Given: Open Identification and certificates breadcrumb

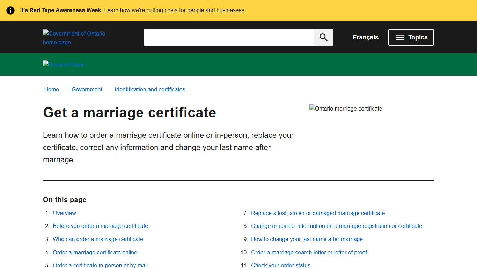Looking at the screenshot, I should pos(150,89).
